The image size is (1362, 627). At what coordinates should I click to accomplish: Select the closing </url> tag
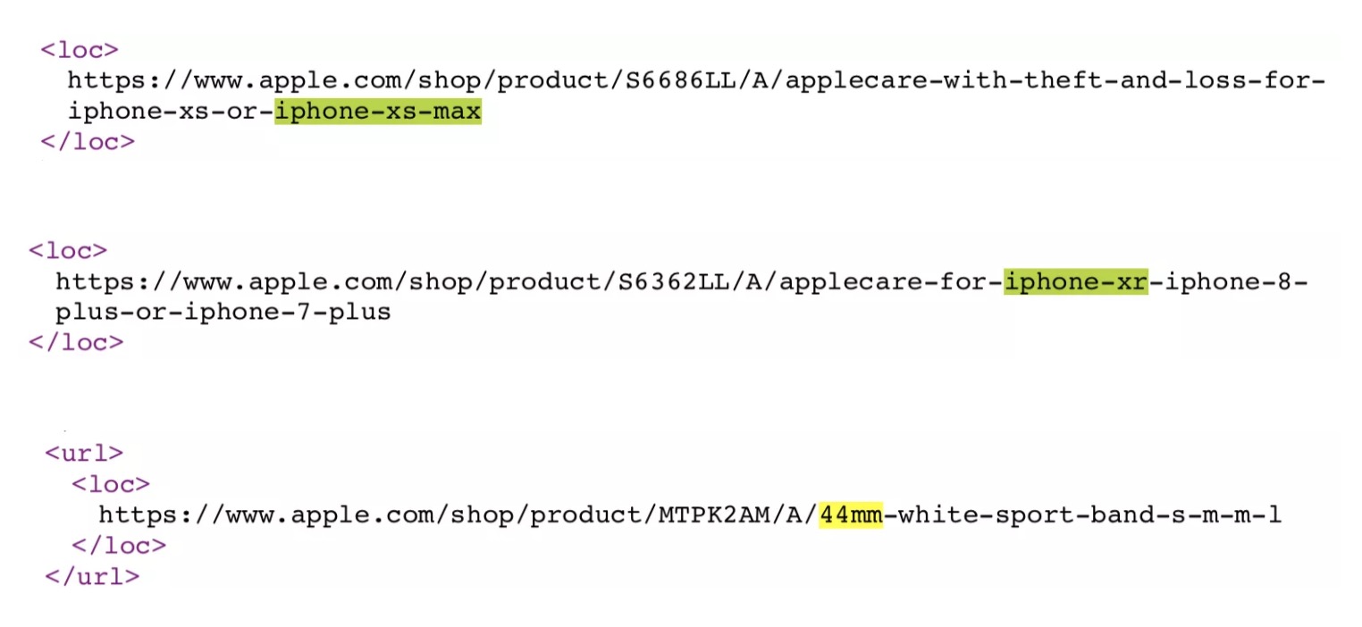pos(92,576)
